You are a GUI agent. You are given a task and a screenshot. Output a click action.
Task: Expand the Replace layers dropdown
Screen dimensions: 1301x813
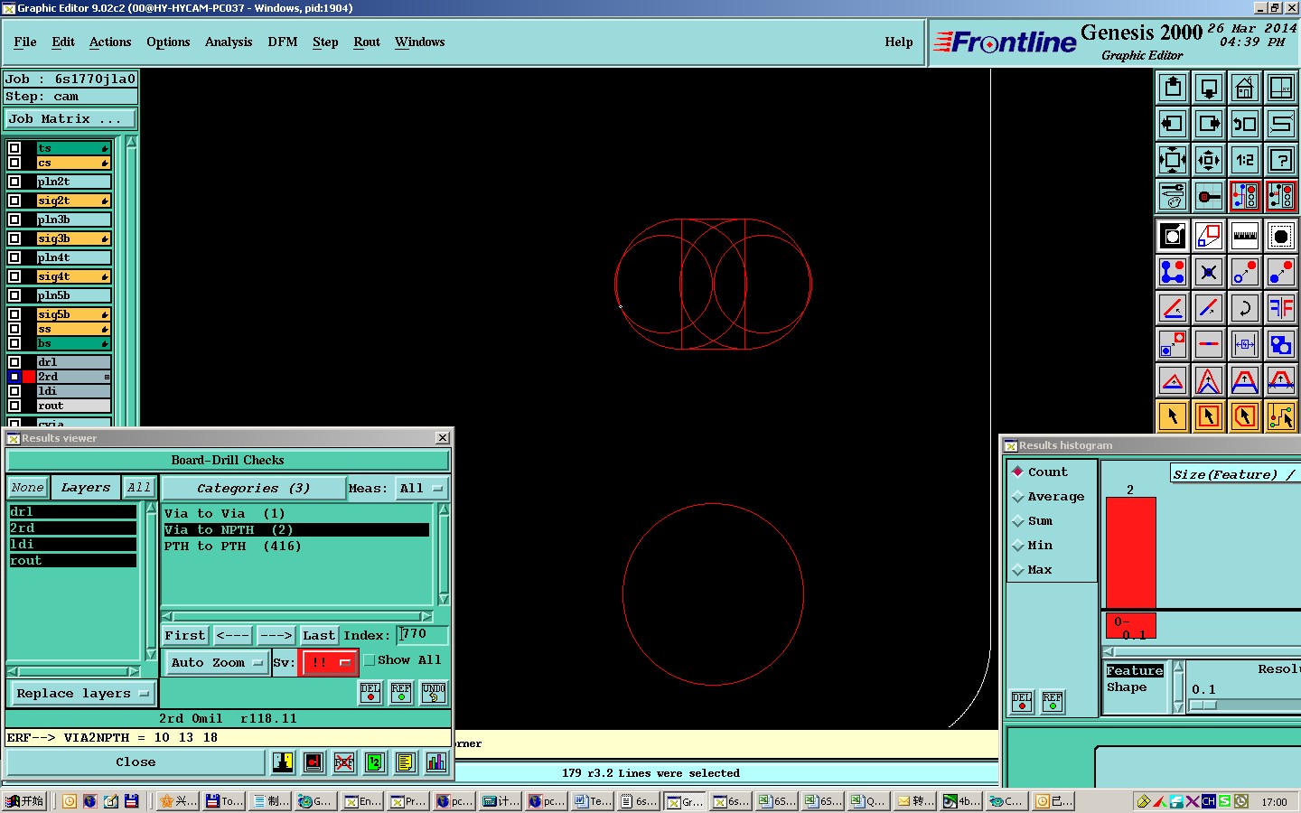click(x=81, y=694)
